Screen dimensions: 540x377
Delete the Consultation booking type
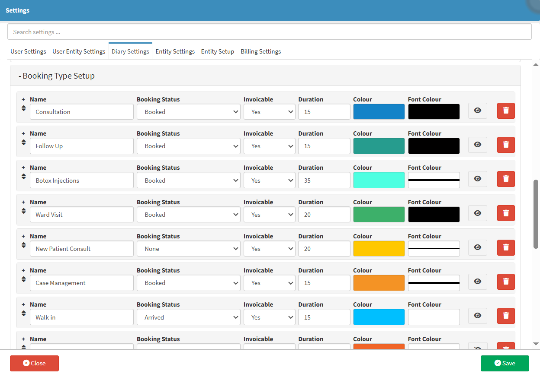pyautogui.click(x=506, y=111)
